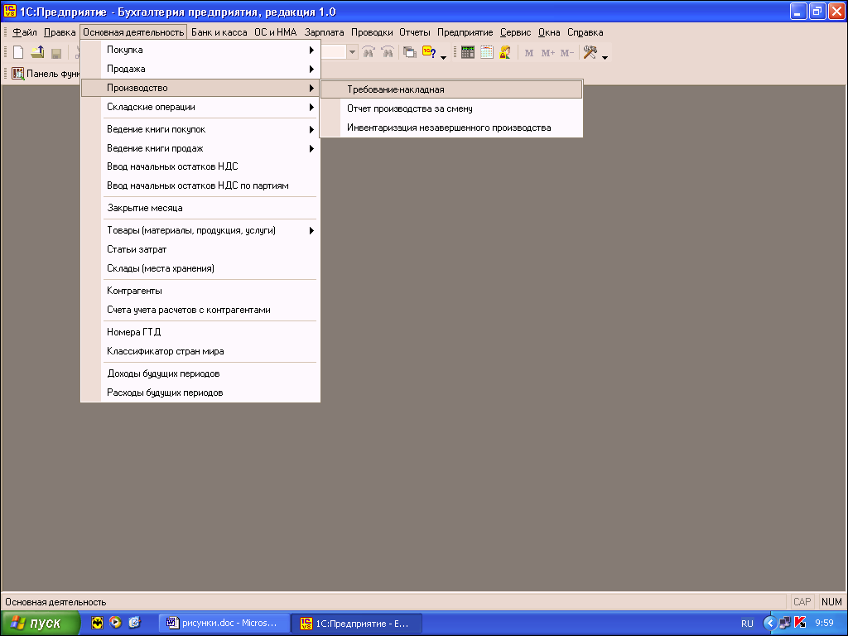Select Закрытие месяца menu entry
Image resolution: width=848 pixels, height=636 pixels.
click(x=145, y=208)
